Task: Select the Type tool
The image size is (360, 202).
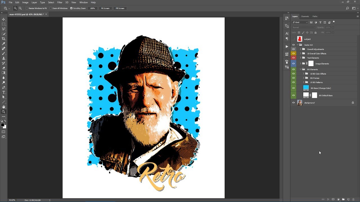Action: (x=4, y=92)
